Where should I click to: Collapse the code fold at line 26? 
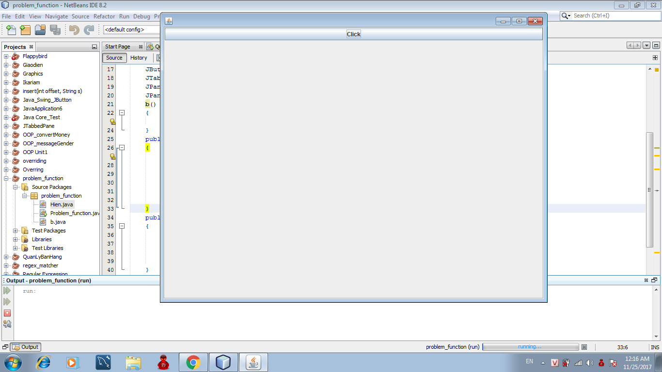122,147
